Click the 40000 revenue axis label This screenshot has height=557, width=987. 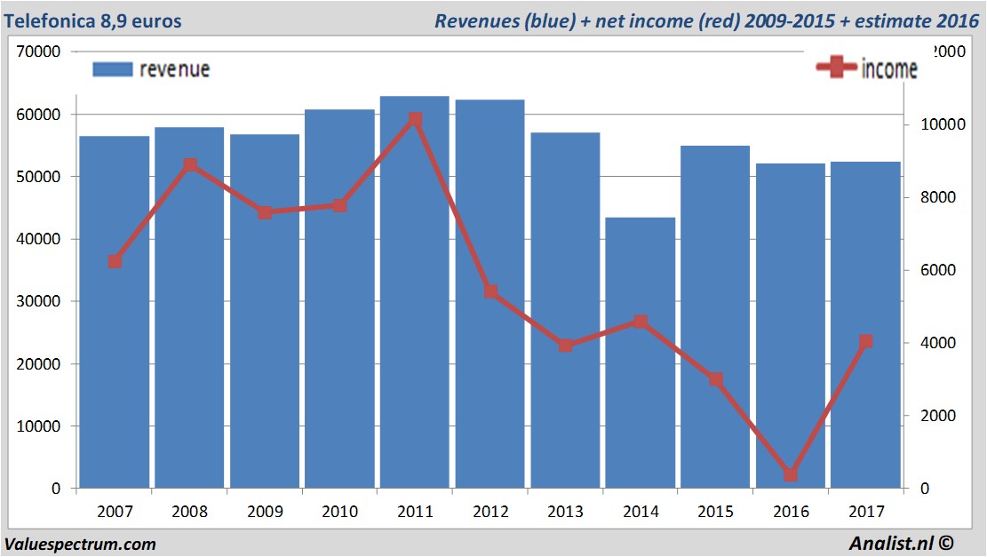[x=38, y=239]
